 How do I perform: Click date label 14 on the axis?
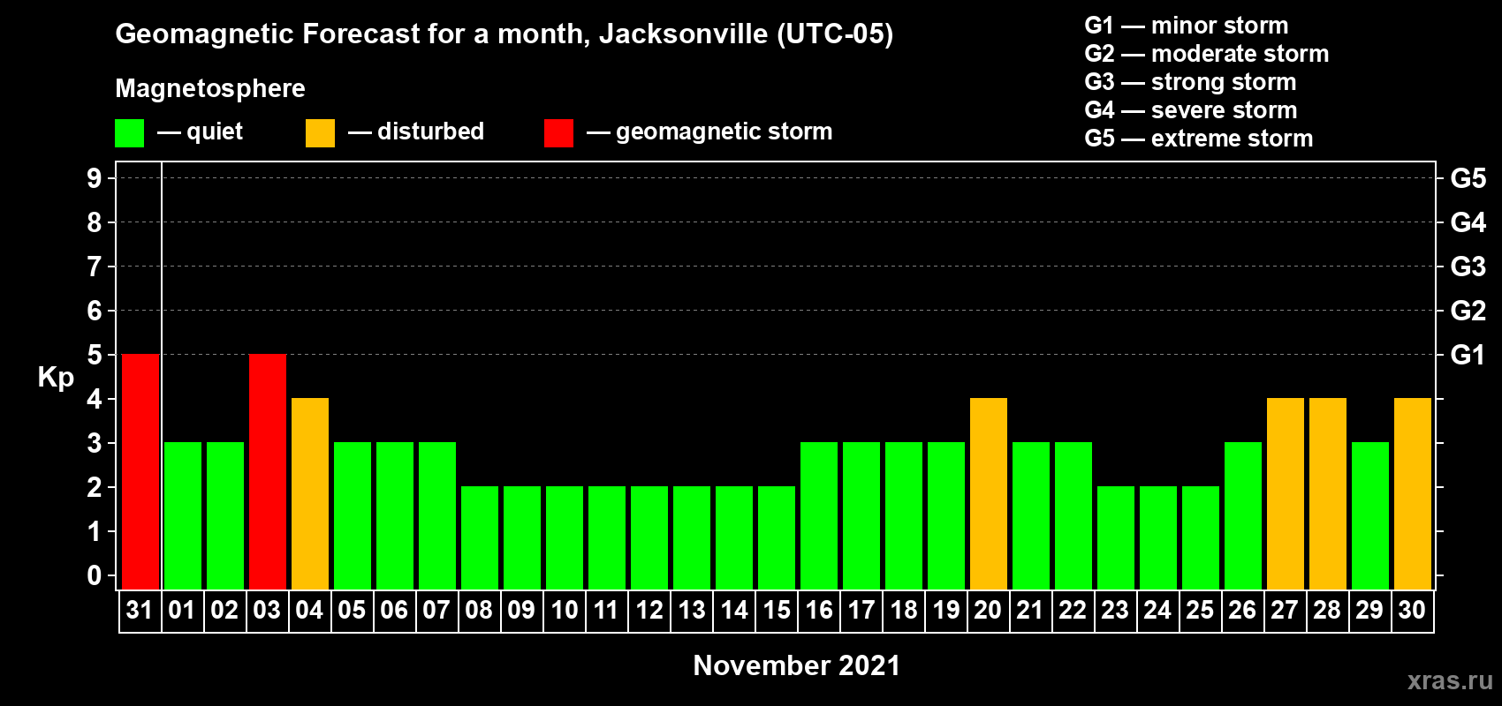733,610
